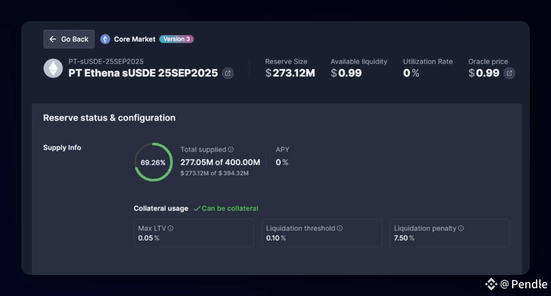Click info icon next to Max LTV

click(170, 228)
